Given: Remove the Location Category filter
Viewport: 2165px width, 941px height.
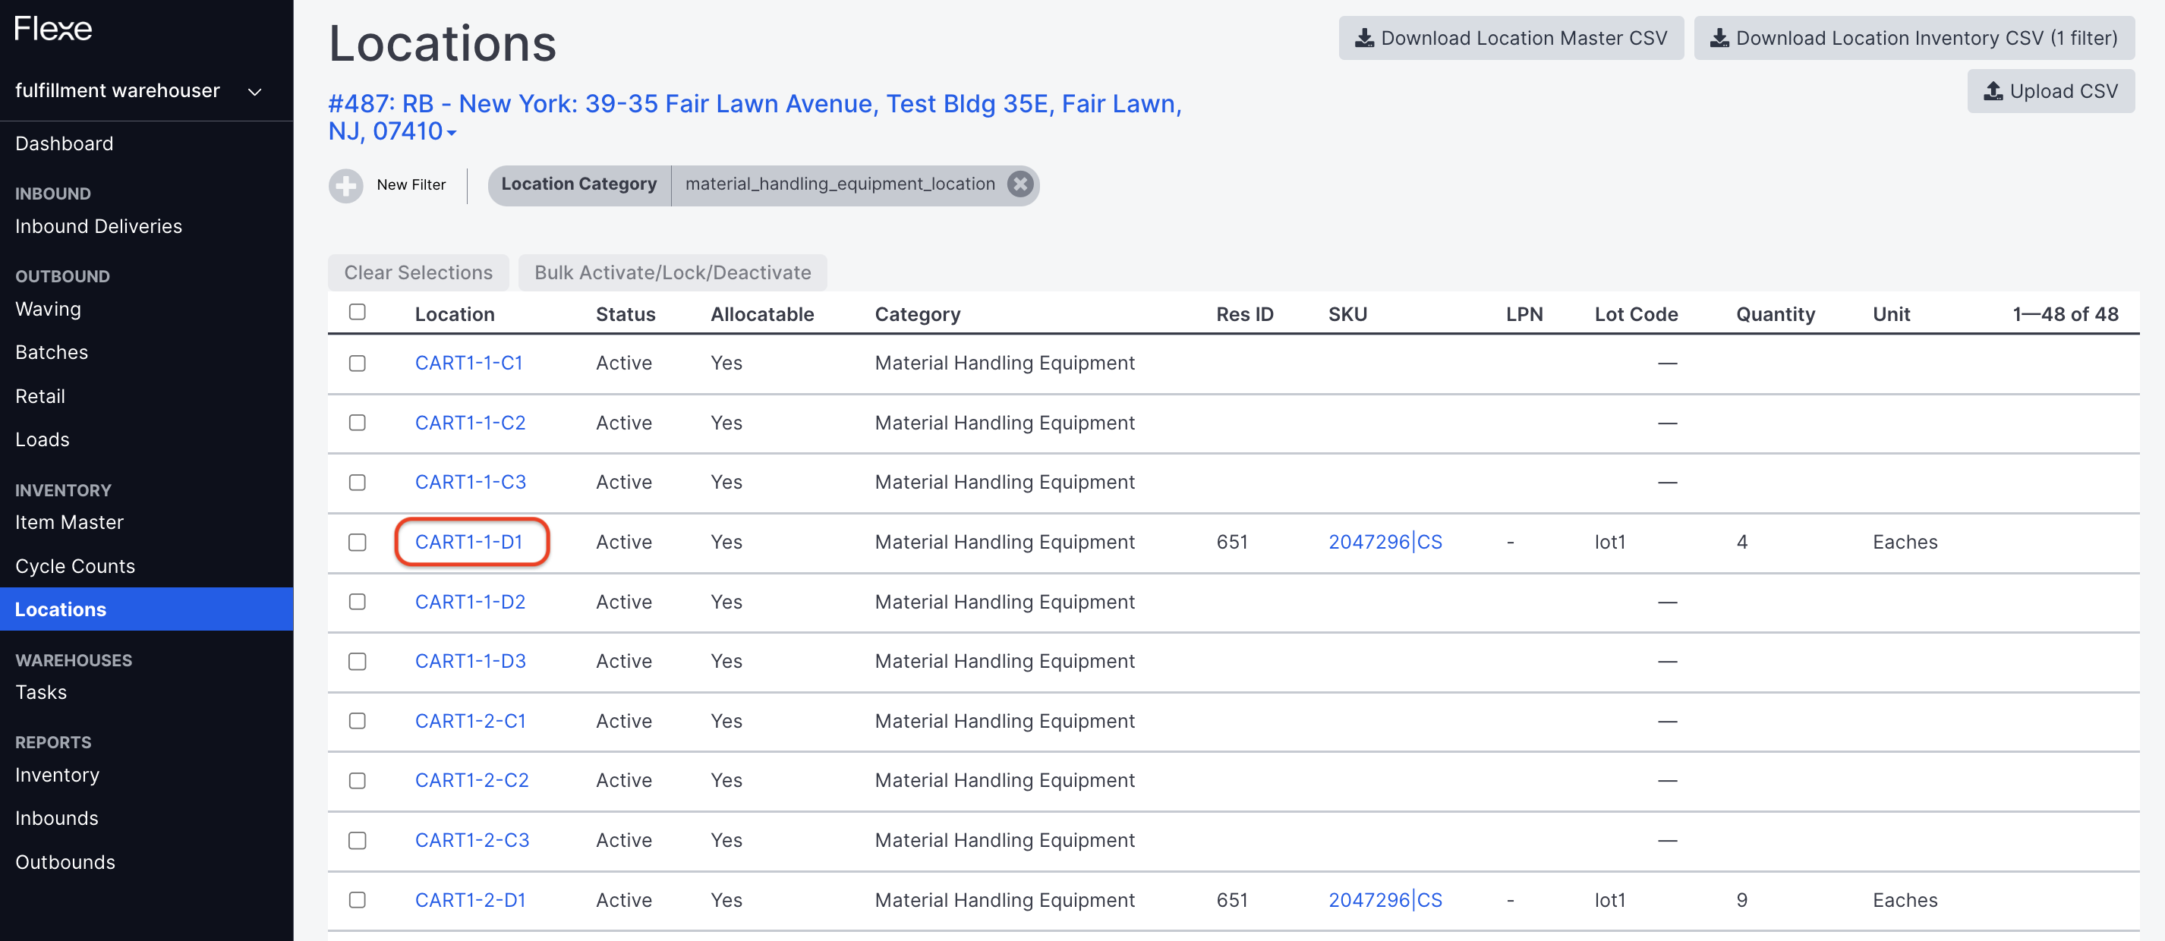Looking at the screenshot, I should pos(1019,184).
